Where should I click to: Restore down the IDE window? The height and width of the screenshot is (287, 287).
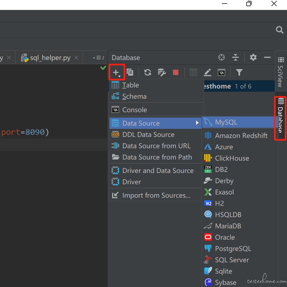249,3
